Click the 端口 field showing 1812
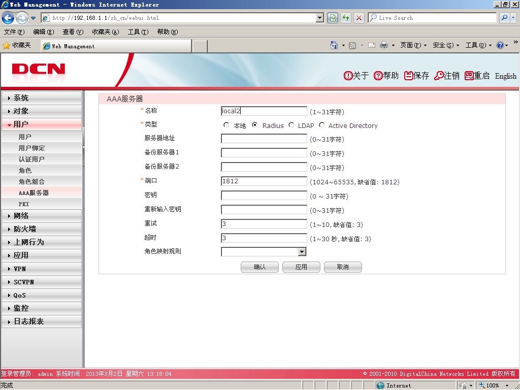 click(x=264, y=181)
